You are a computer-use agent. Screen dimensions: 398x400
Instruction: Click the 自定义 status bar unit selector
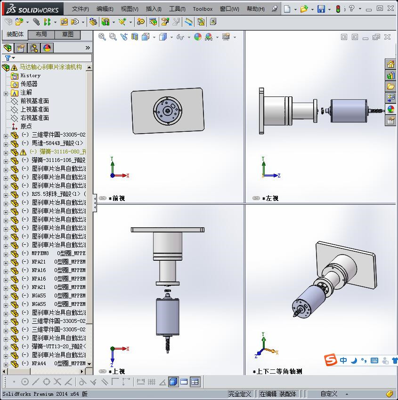tap(329, 394)
